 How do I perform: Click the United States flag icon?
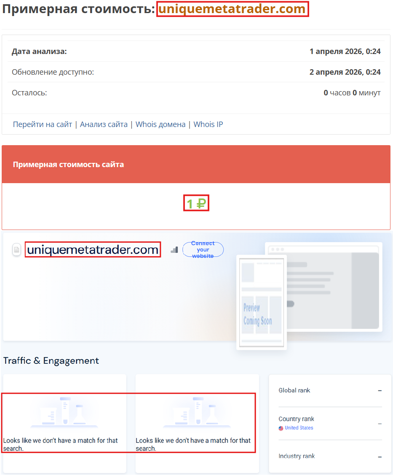coord(281,427)
